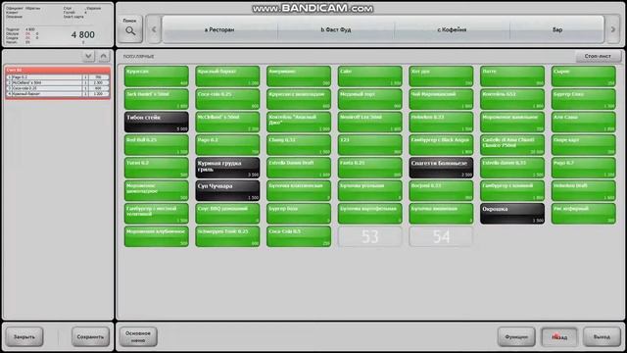The image size is (627, 353).
Task: Go to next menu categories with right arrow
Action: (x=613, y=29)
